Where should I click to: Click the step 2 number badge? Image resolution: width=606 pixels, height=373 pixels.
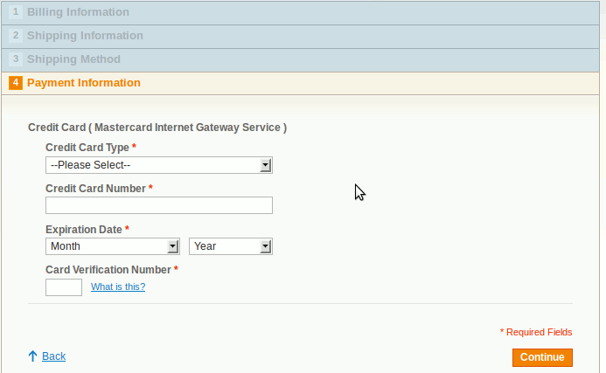[16, 36]
